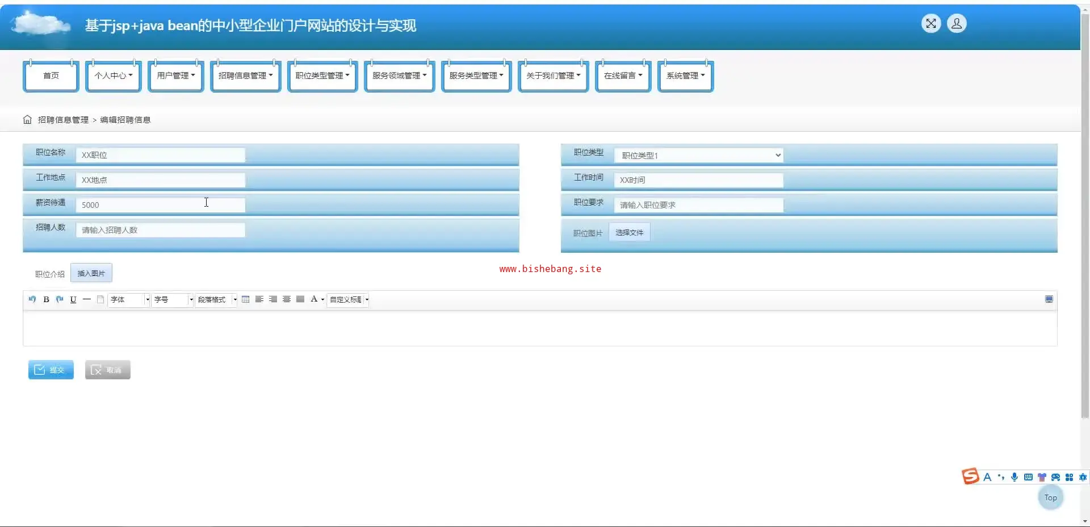Click the 招聘信息管理 breadcrumb link
Viewport: 1090px width, 527px height.
63,120
